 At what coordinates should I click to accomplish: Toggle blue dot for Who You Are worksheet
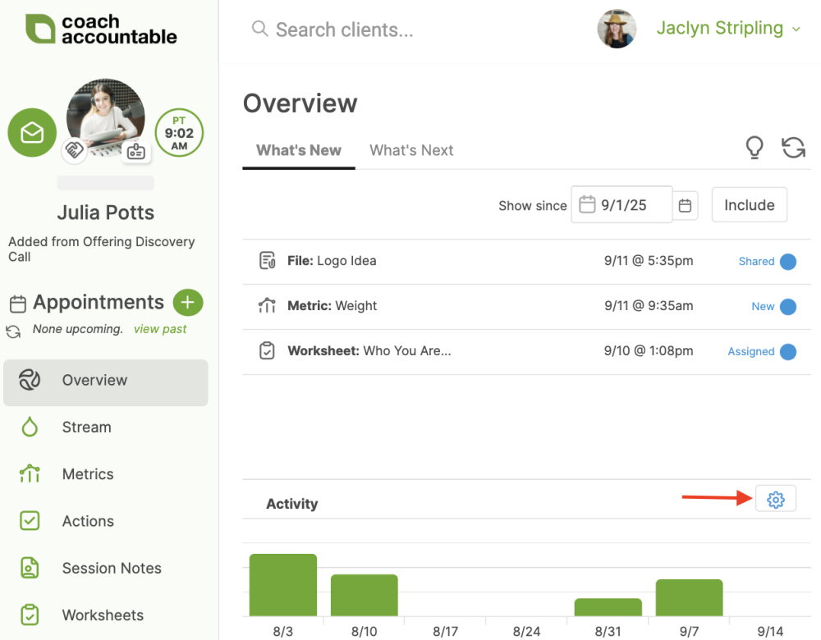click(787, 352)
